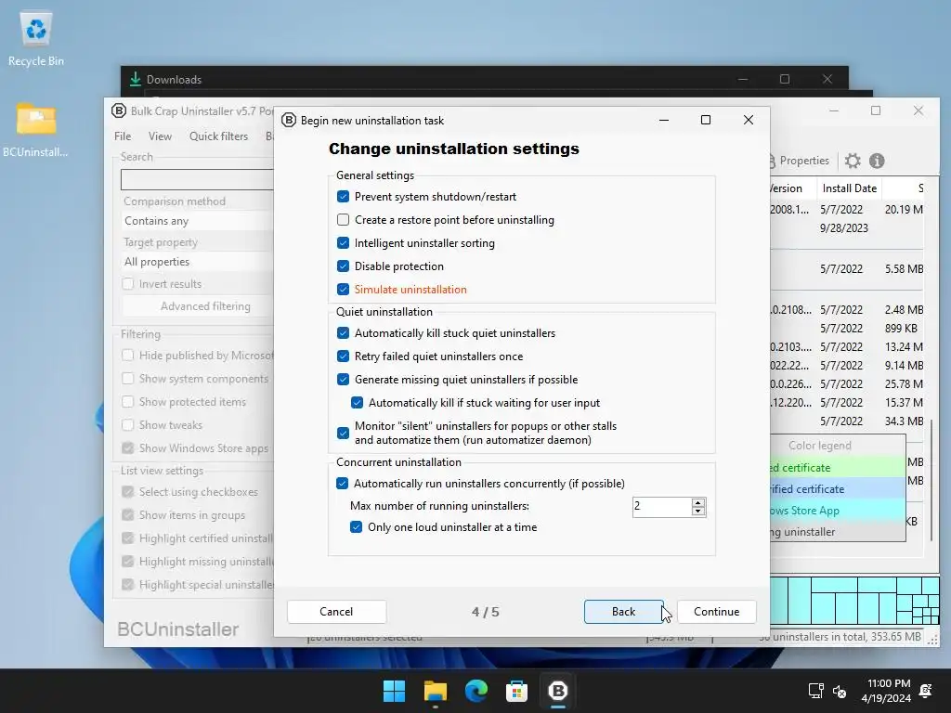Open the File menu
Screen dimensions: 951x713
click(x=123, y=136)
